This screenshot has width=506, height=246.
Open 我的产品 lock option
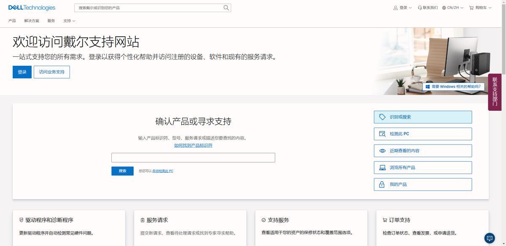point(423,184)
